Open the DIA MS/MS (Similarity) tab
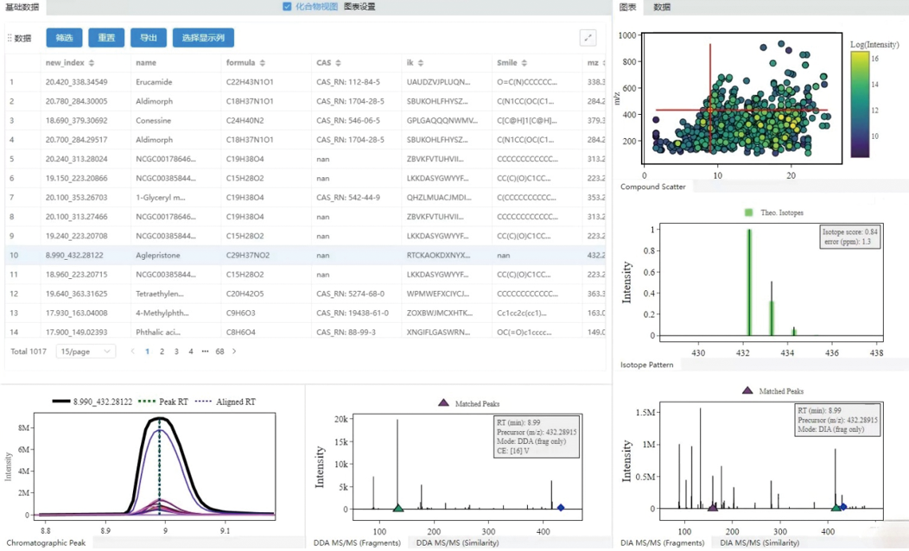Viewport: 909px width, 551px height. (760, 542)
